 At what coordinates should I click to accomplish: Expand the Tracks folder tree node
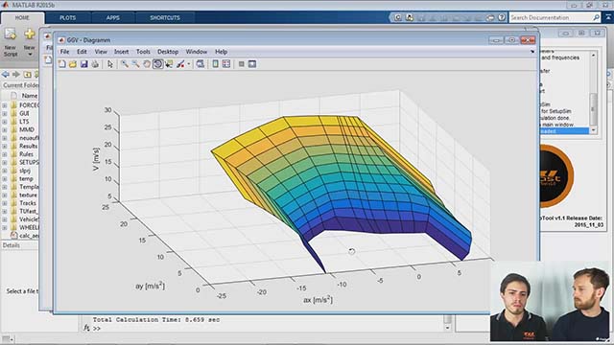pos(4,203)
